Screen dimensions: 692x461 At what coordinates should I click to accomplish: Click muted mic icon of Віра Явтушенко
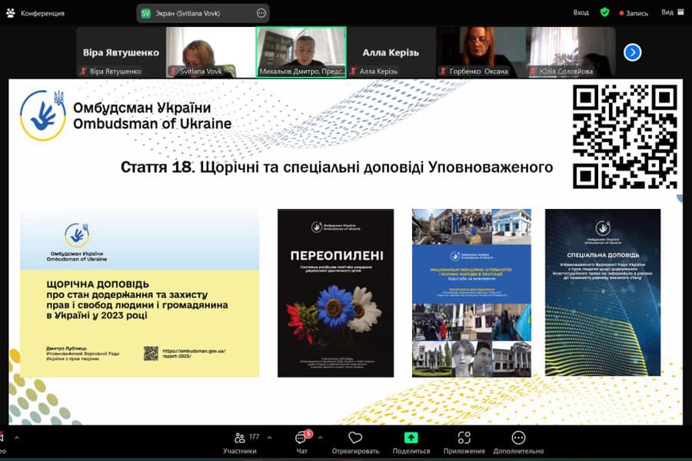83,71
